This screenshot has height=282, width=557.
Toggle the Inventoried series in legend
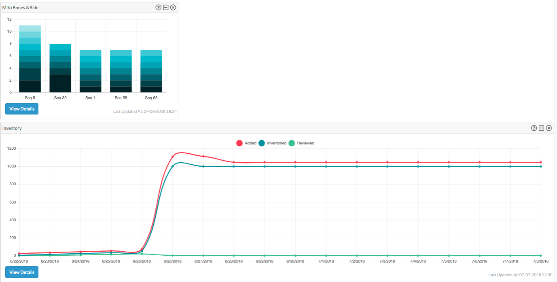[x=273, y=143]
